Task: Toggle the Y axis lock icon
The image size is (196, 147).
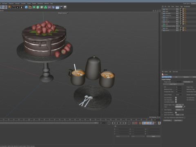Action: tap(1, 7)
